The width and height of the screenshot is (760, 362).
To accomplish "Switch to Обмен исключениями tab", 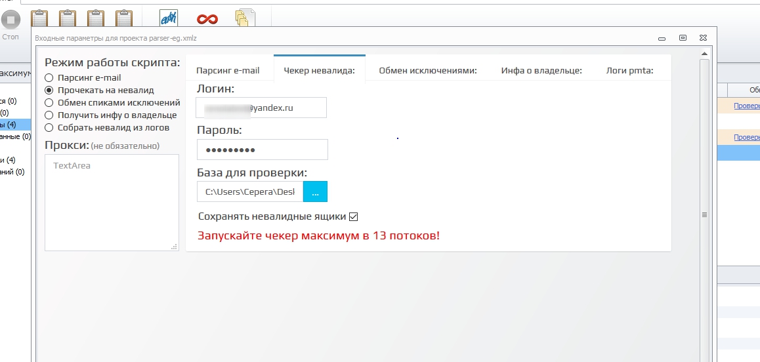I will (x=428, y=71).
